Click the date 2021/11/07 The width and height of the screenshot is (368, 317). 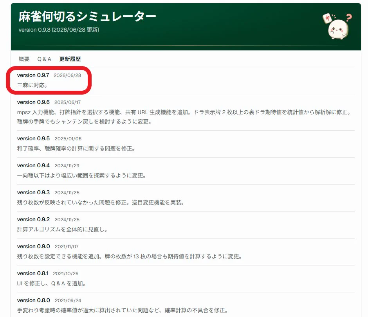(x=67, y=247)
